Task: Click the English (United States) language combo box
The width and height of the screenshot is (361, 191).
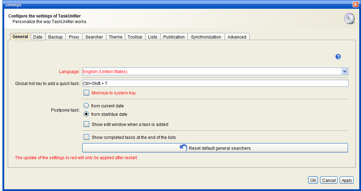Action: coord(215,71)
